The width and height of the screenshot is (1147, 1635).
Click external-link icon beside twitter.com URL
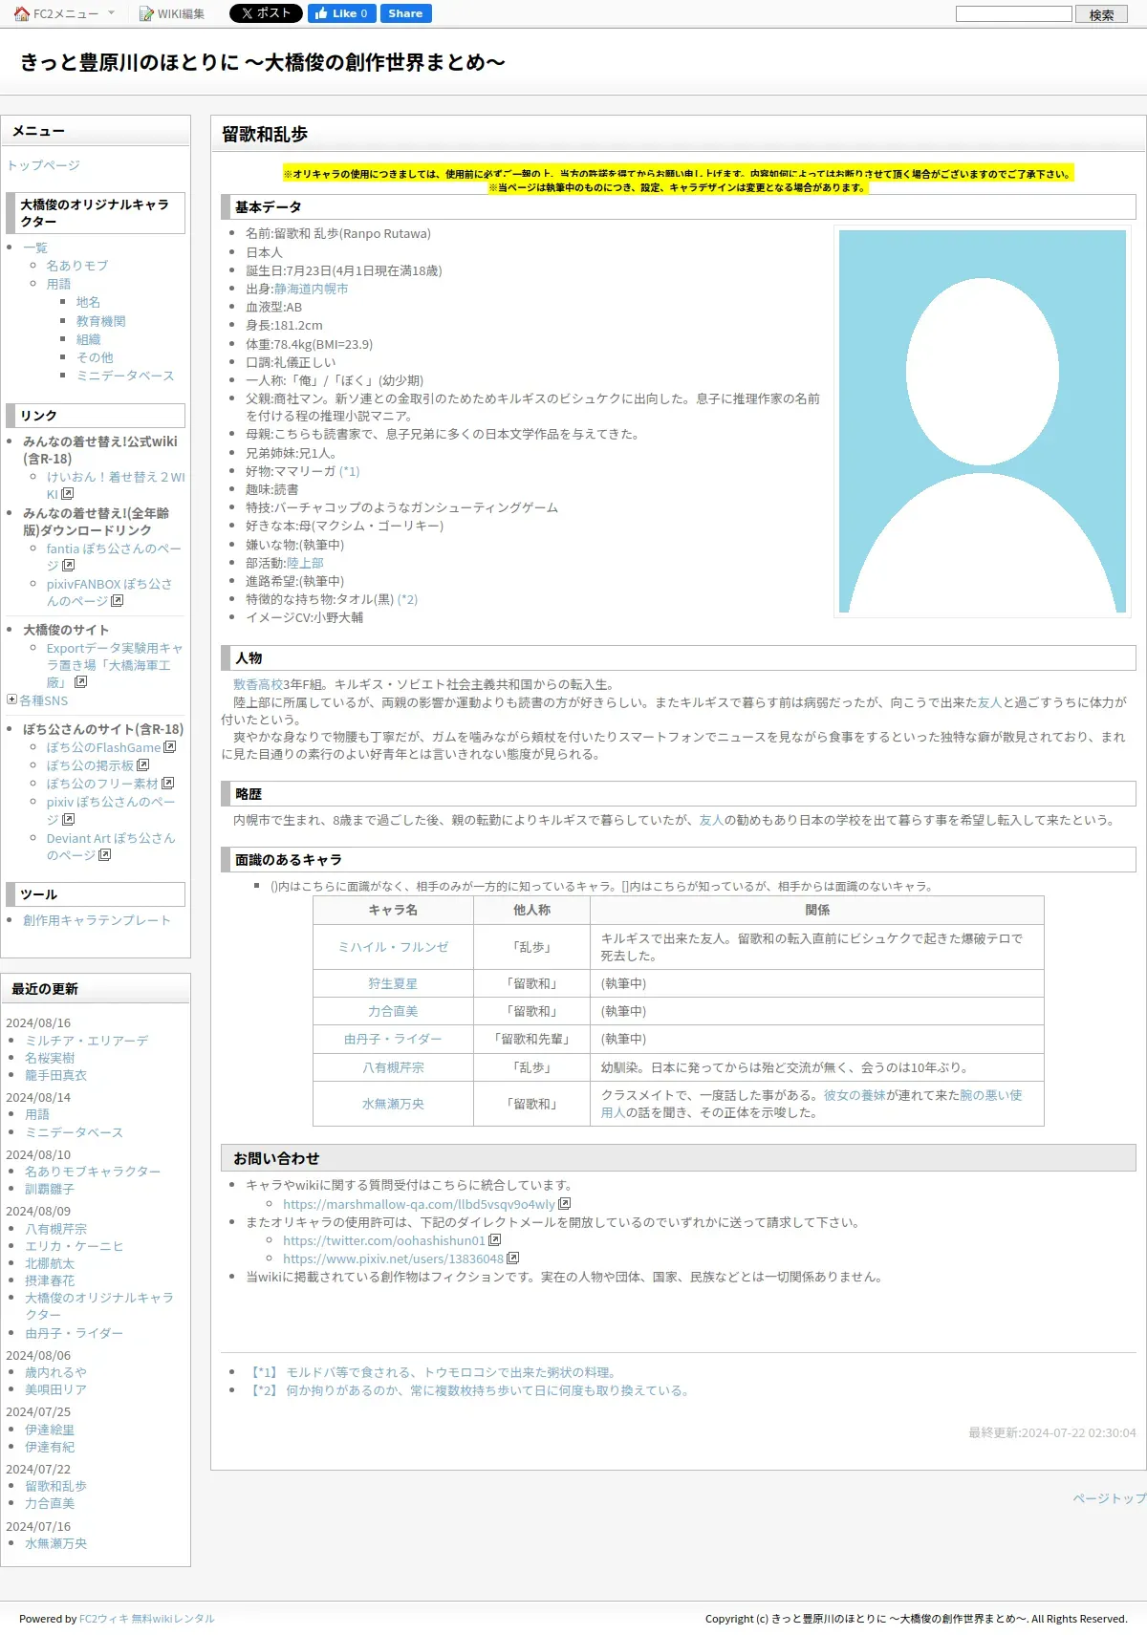[495, 1240]
